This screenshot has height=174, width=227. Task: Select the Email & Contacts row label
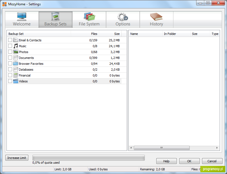pos(30,40)
